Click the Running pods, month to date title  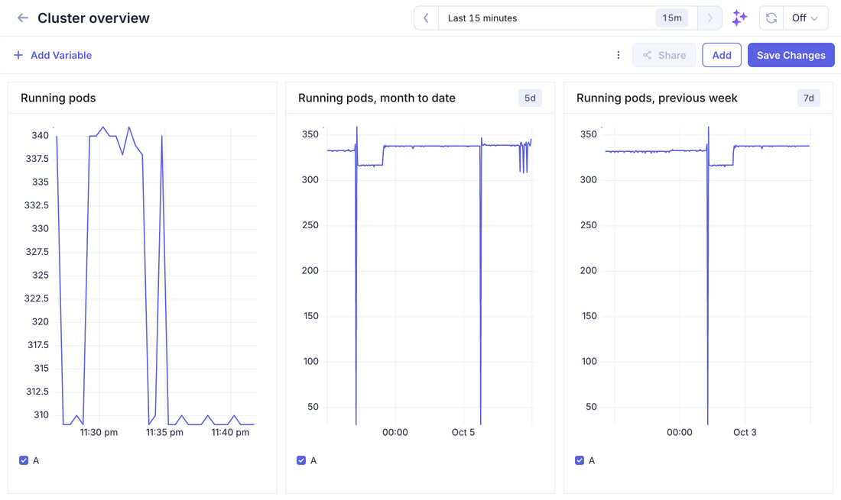[376, 98]
